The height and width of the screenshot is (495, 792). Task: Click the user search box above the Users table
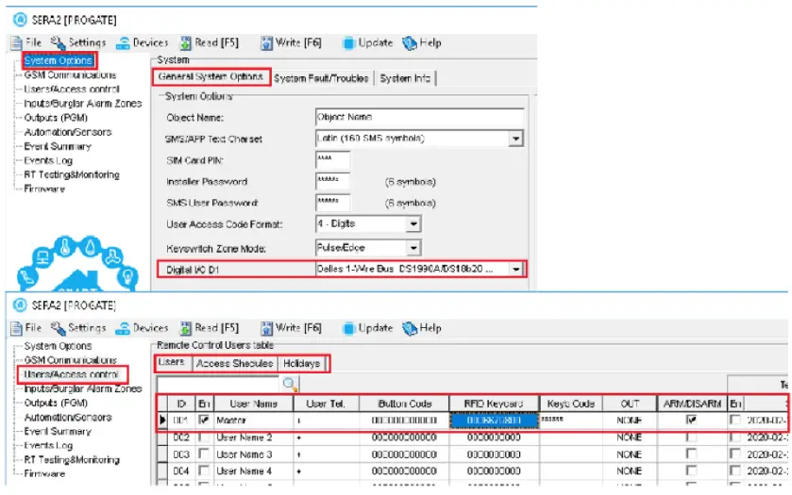click(x=218, y=385)
